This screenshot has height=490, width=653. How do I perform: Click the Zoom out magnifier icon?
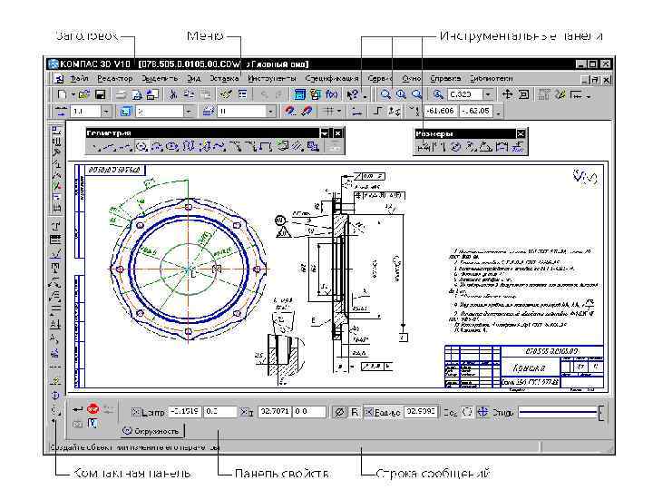[416, 94]
